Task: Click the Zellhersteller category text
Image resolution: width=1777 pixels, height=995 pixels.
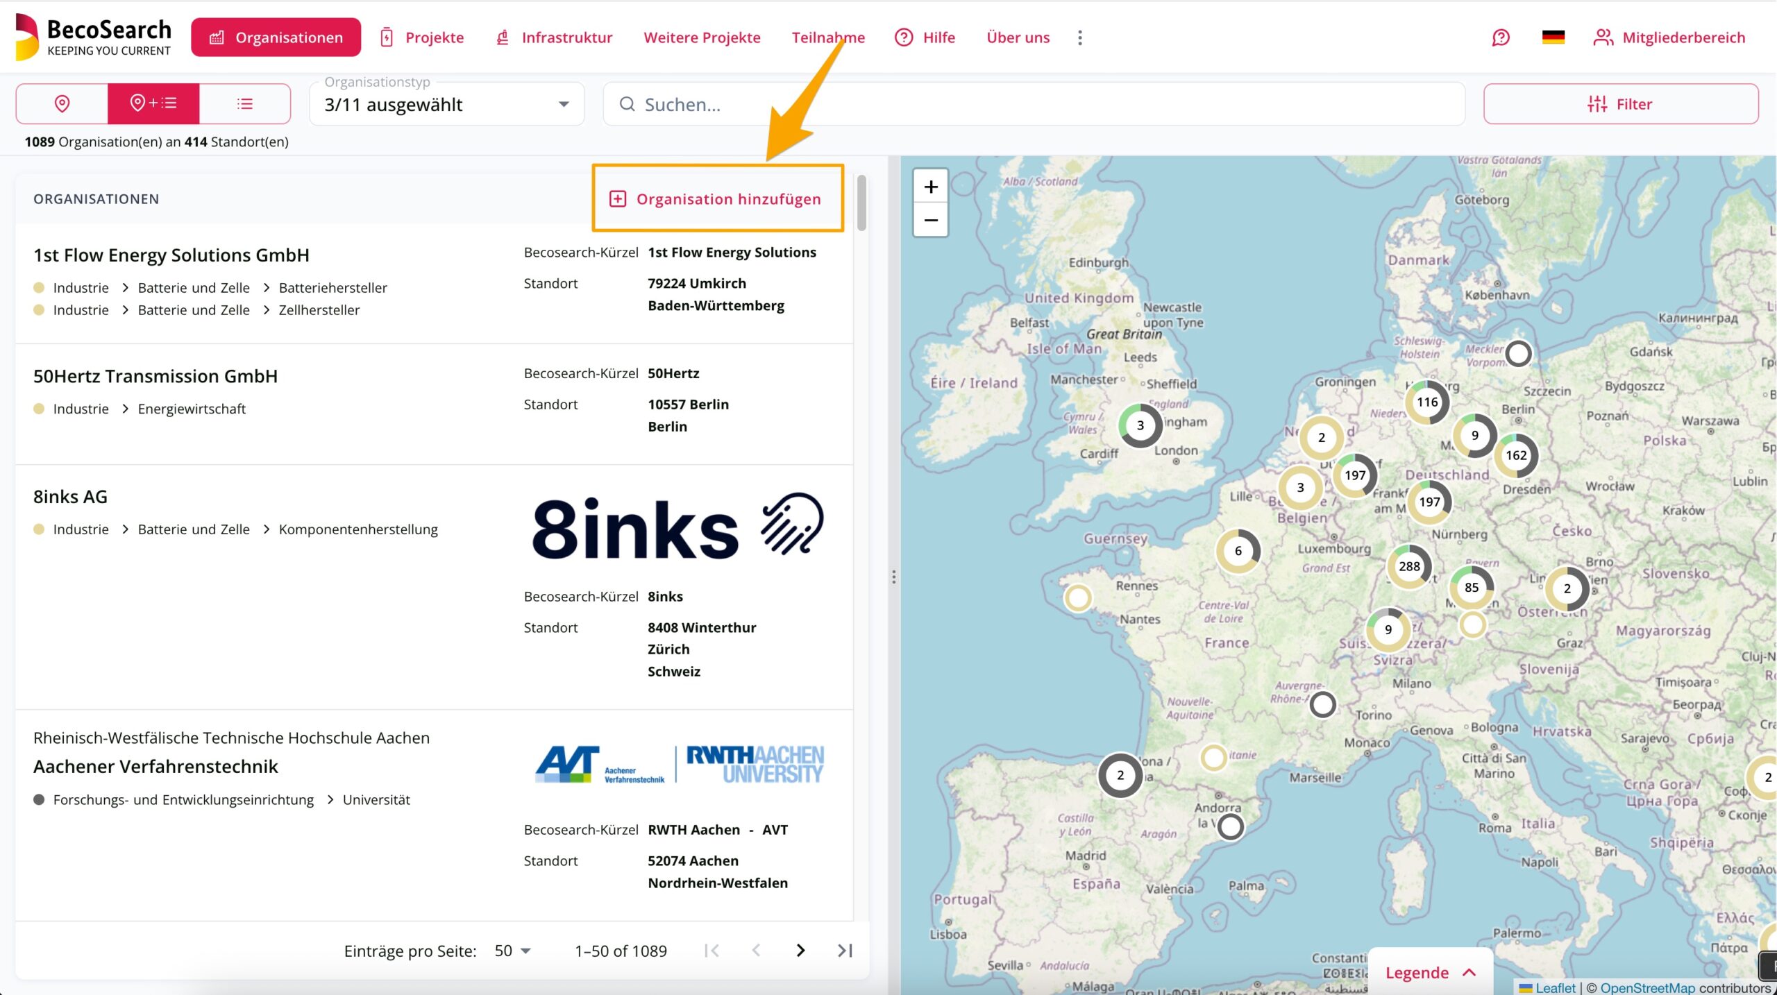Action: pos(319,309)
